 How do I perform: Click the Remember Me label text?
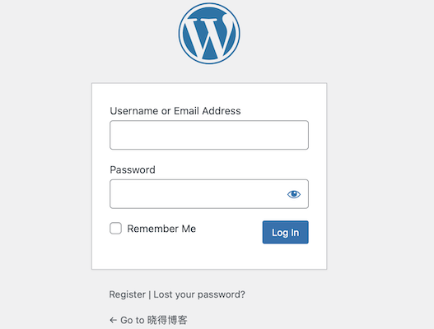click(161, 229)
